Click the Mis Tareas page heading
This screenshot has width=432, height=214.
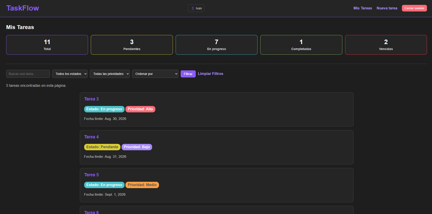tap(20, 27)
